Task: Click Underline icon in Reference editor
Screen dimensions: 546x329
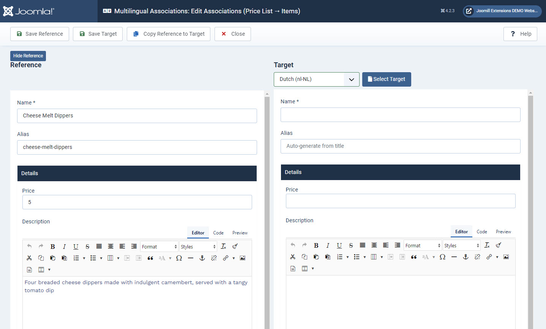Action: (x=76, y=247)
